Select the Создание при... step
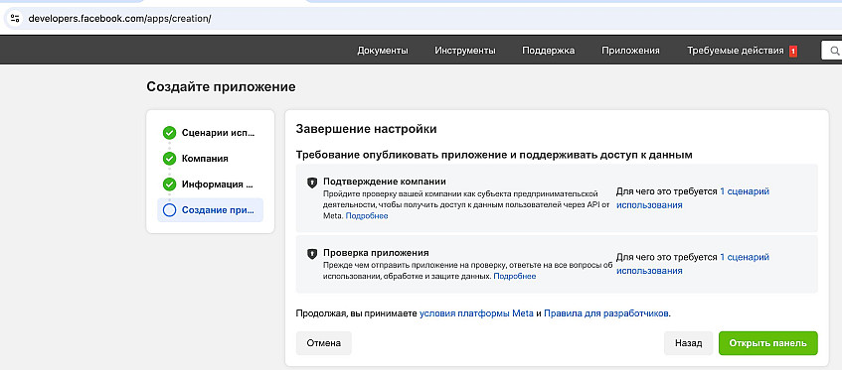 (x=210, y=210)
